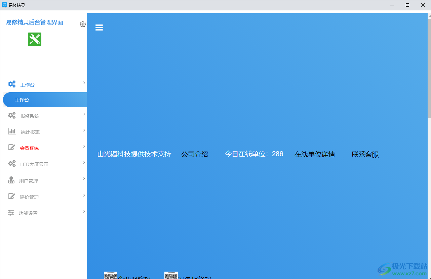Image resolution: width=431 pixels, height=279 pixels.
Task: Select the highlighted 工作台 submenu item
Action: 22,100
